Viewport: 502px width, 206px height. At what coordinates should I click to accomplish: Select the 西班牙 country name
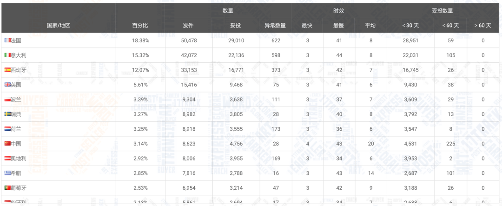tap(19, 70)
